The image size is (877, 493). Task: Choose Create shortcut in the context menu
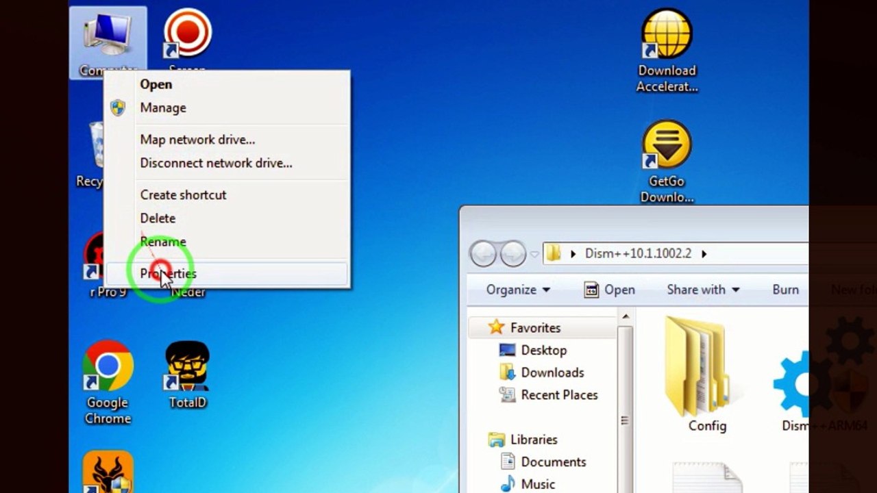[227, 195]
